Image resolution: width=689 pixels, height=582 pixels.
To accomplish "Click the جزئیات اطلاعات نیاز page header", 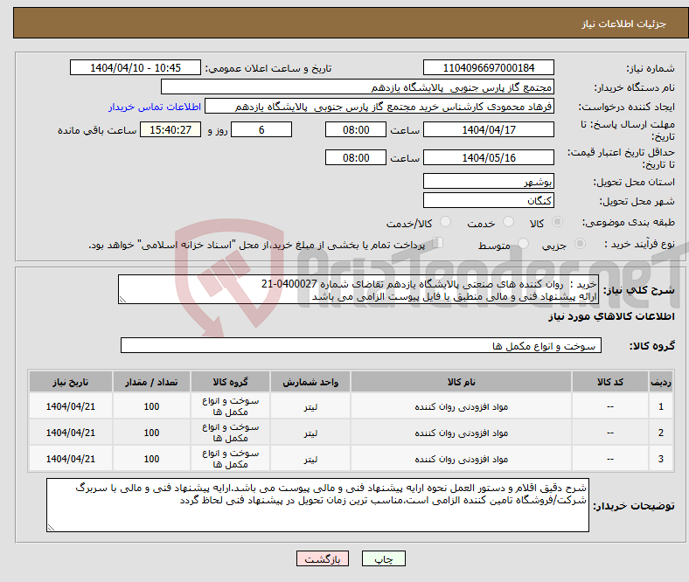I will click(624, 24).
